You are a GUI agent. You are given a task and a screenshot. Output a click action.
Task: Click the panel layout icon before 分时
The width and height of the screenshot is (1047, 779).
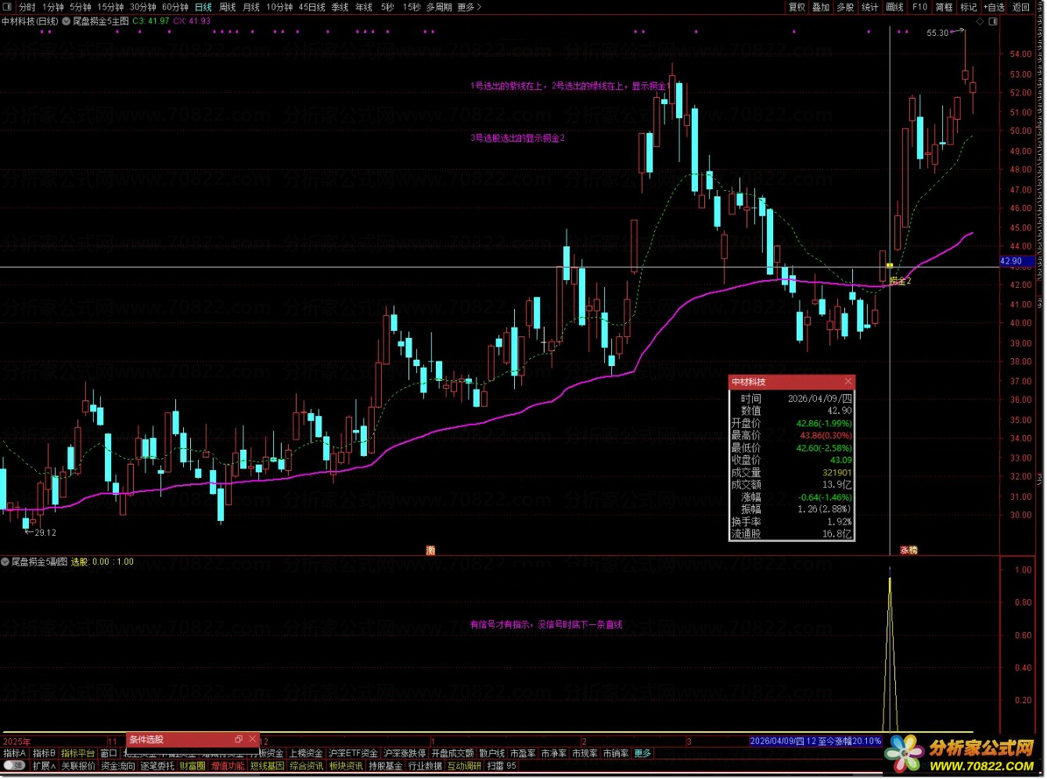pos(8,7)
